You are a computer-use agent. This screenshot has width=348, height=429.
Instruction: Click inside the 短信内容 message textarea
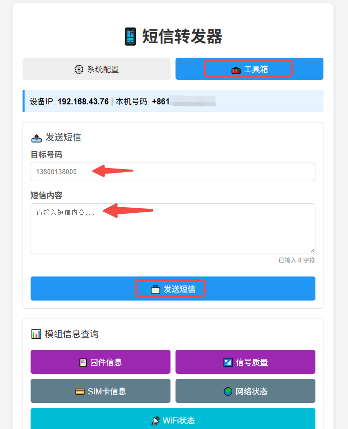pyautogui.click(x=172, y=228)
